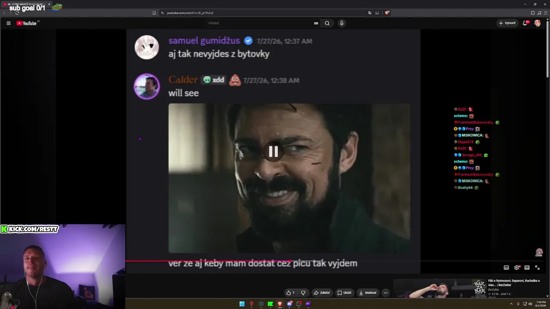The image size is (550, 309).
Task: Open the Kick app on the taskbar
Action: point(270,304)
